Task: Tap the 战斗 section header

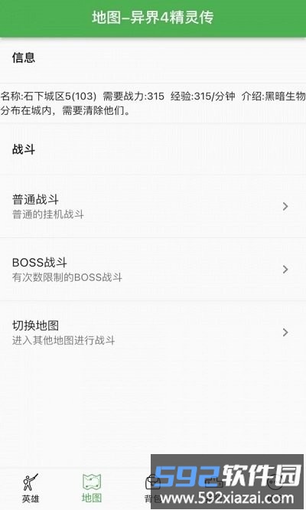Action: [24, 149]
